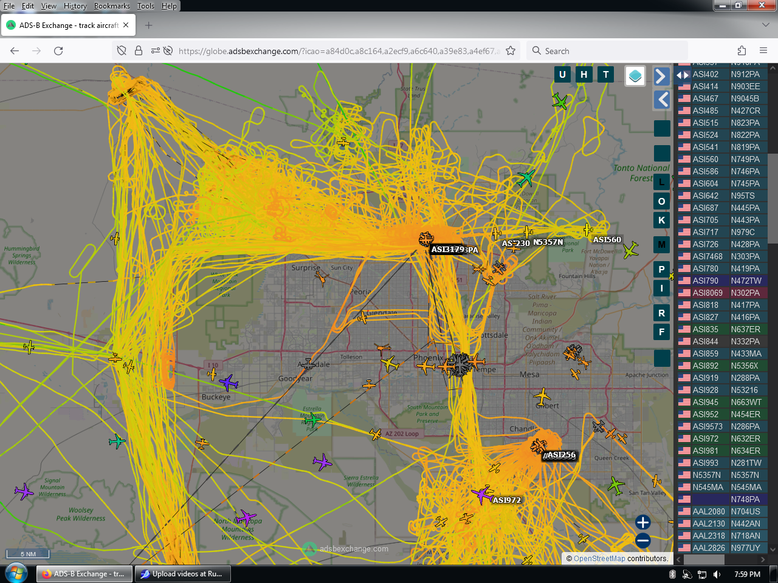The height and width of the screenshot is (583, 778).
Task: Select the N5357N list row
Action: point(722,475)
